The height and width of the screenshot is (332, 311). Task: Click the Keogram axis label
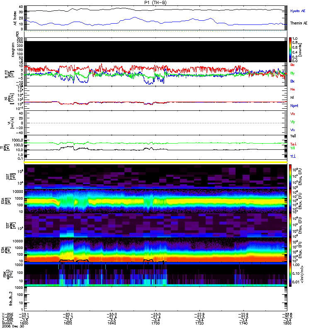click(13, 49)
